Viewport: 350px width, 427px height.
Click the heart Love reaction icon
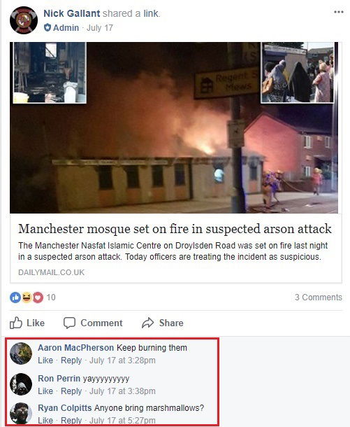(x=38, y=297)
